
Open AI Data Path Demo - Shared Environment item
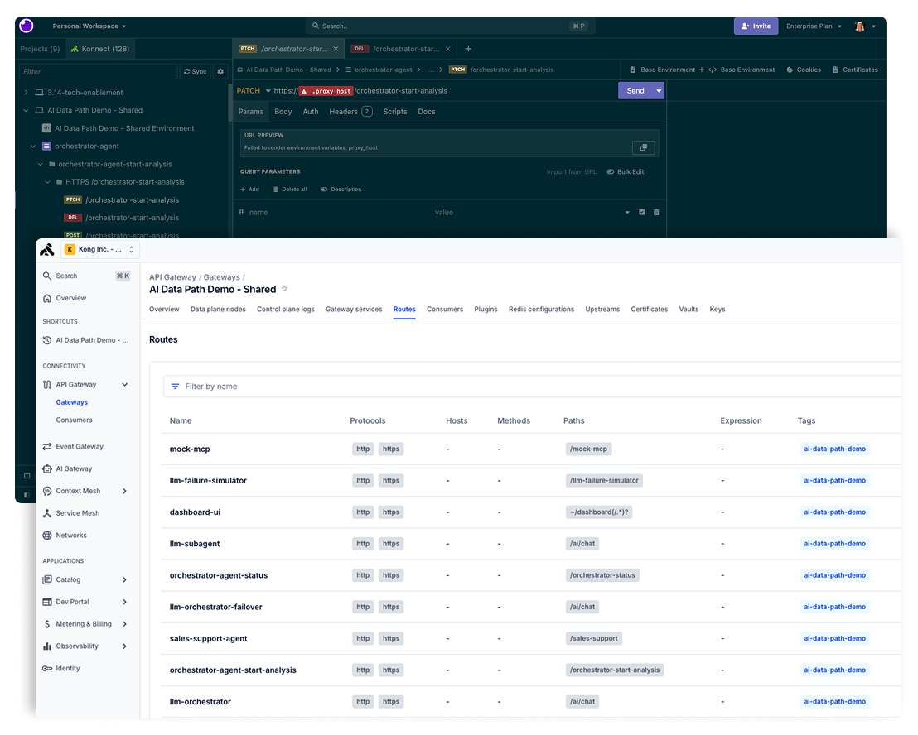coord(118,128)
